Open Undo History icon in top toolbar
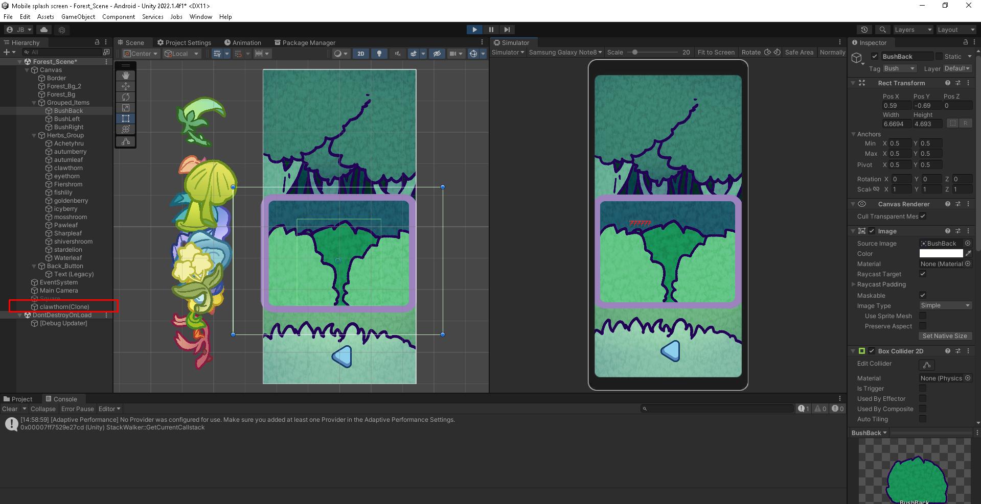The width and height of the screenshot is (981, 504). 864,30
